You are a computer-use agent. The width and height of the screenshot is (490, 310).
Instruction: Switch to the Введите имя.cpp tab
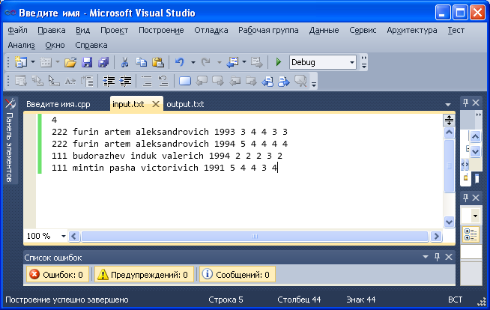coord(58,104)
